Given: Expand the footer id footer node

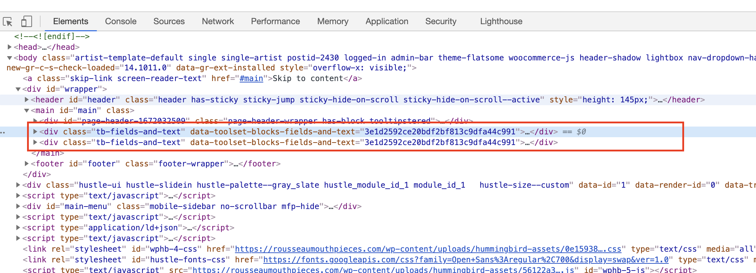Looking at the screenshot, I should click(26, 164).
